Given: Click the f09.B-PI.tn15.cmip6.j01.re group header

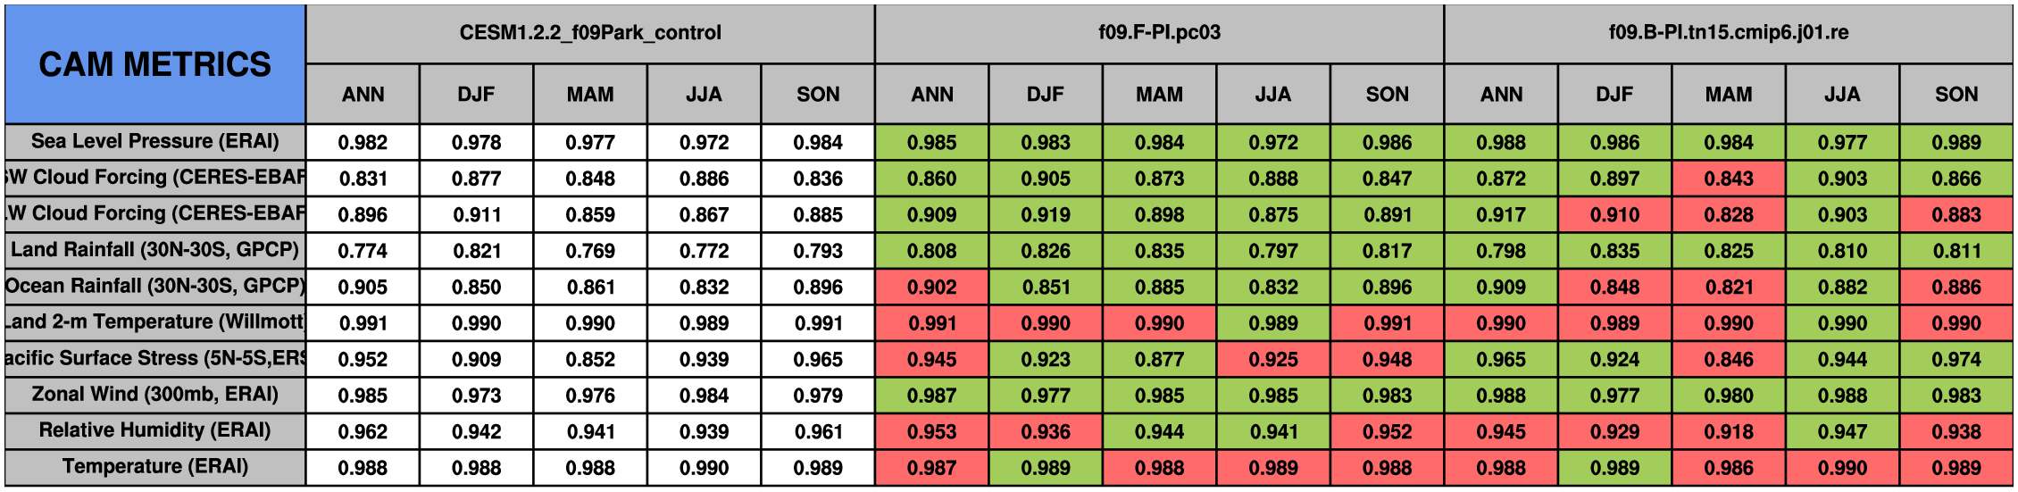Looking at the screenshot, I should [1728, 33].
